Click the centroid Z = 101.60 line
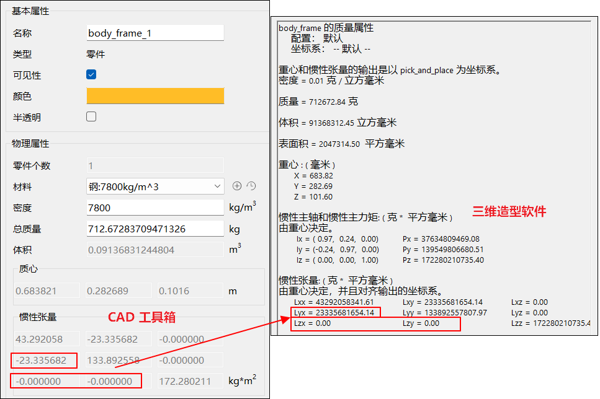This screenshot has height=399, width=600. click(313, 197)
